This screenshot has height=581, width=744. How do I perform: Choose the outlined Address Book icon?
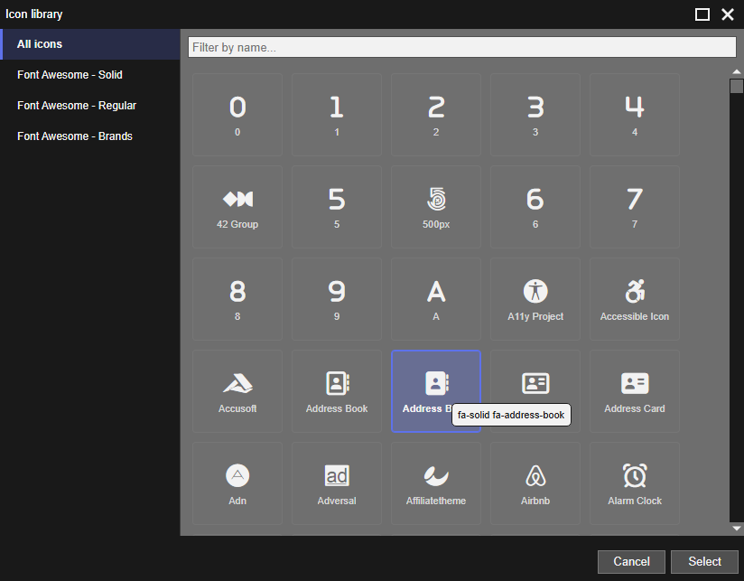coord(337,391)
